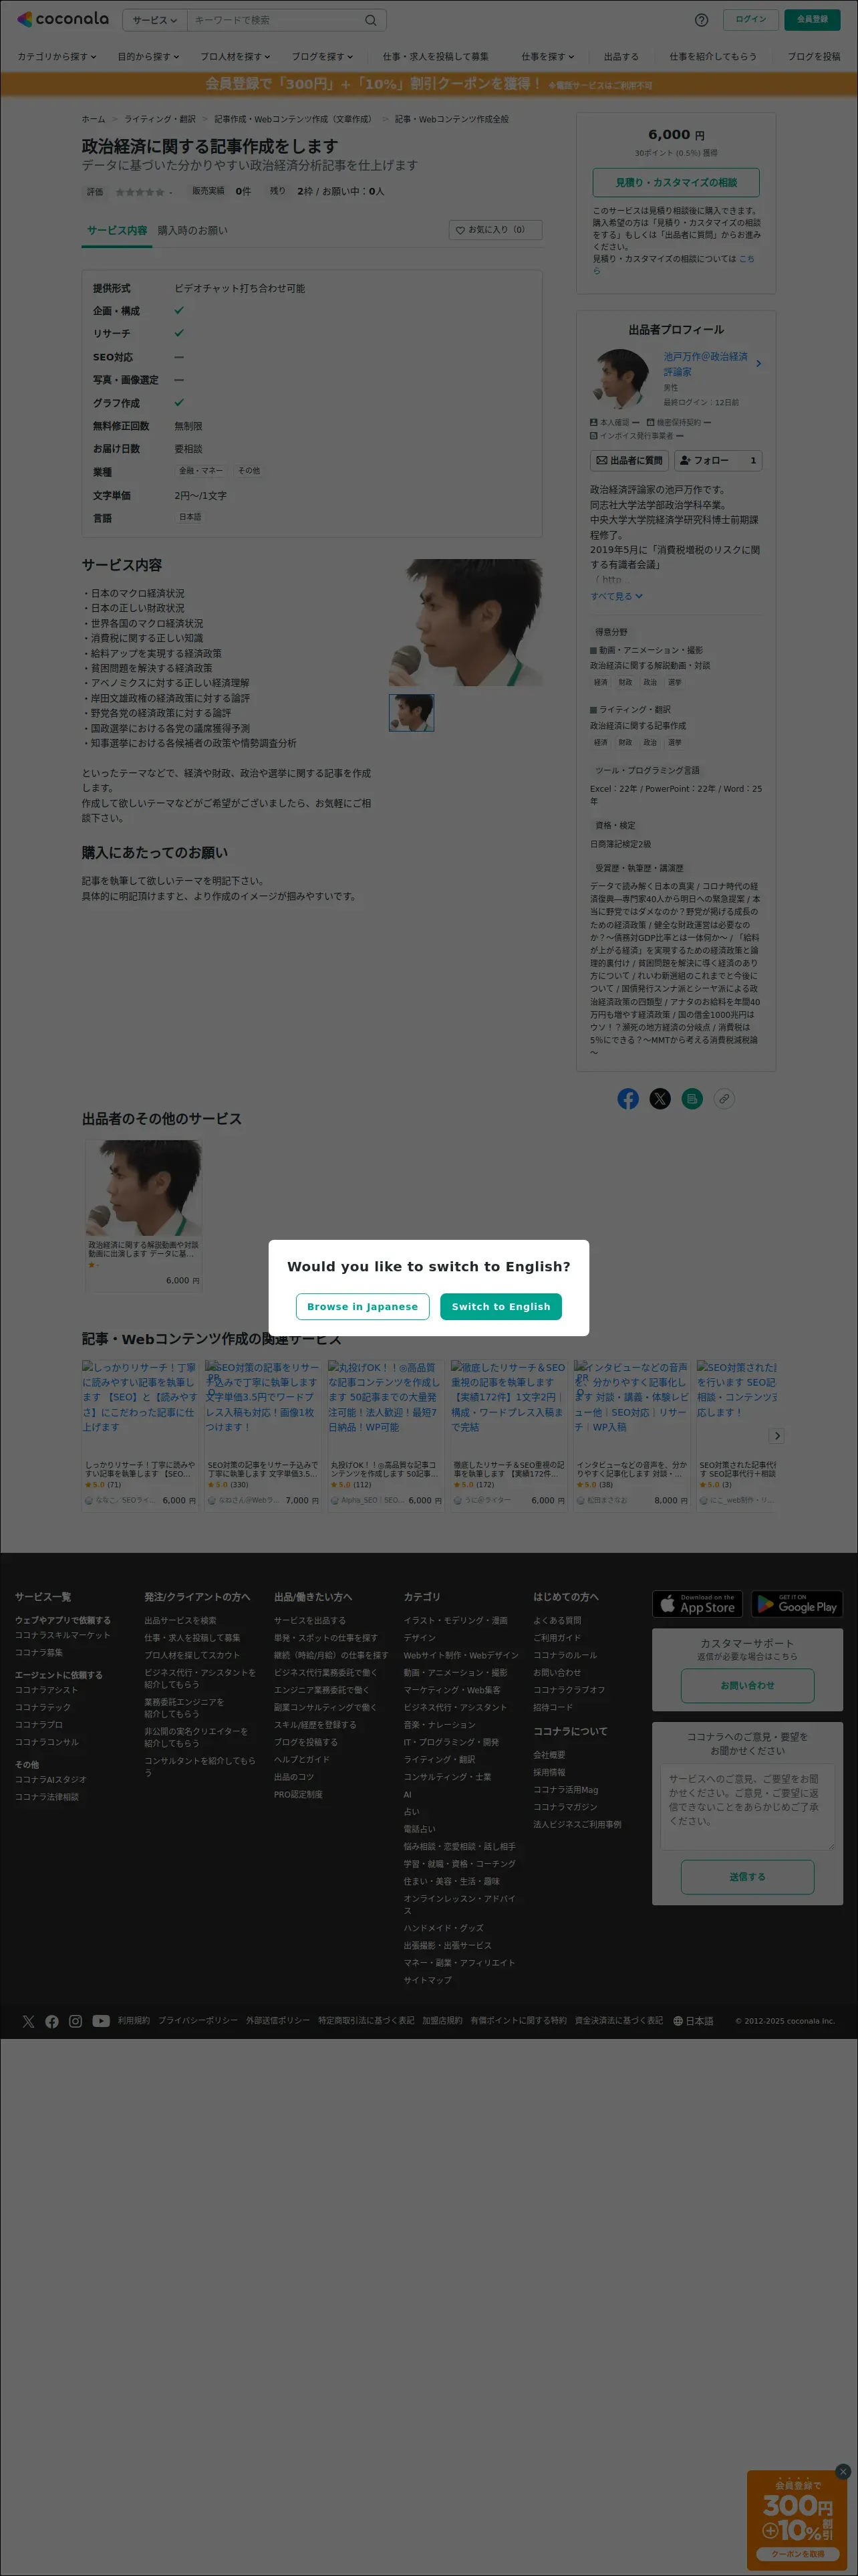The width and height of the screenshot is (858, 2576).
Task: Open 会社概要 footer link
Action: click(549, 1755)
